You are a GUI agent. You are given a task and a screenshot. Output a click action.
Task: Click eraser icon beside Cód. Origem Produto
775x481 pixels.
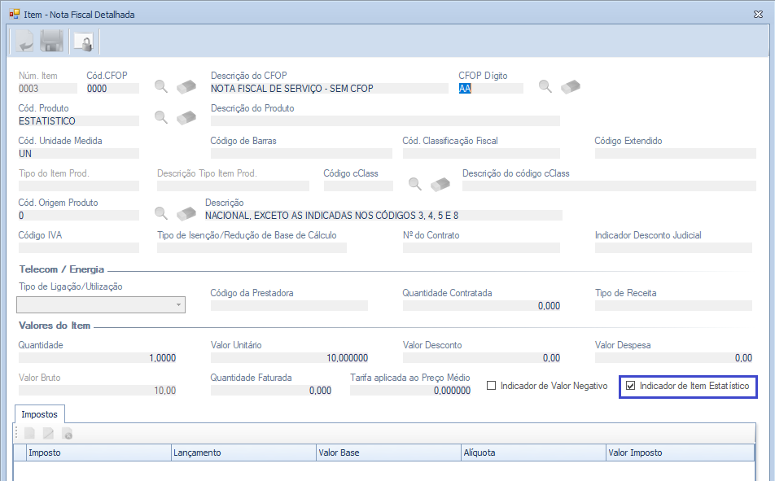click(187, 213)
